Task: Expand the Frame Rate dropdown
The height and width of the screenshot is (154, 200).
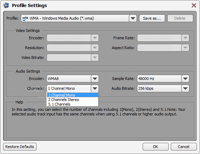Action: tap(185, 38)
